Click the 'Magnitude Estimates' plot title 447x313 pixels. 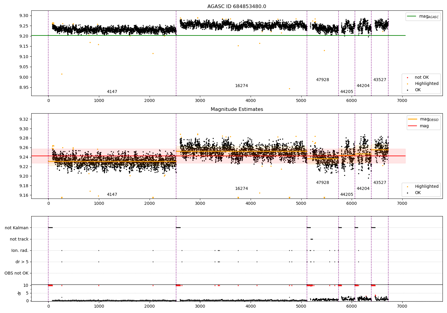237,109
